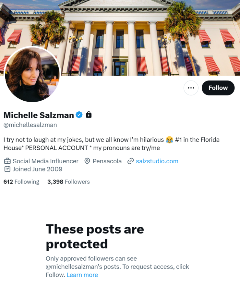
Task: Click the briefcase icon beside Social Media Influencer
Action: pyautogui.click(x=7, y=161)
